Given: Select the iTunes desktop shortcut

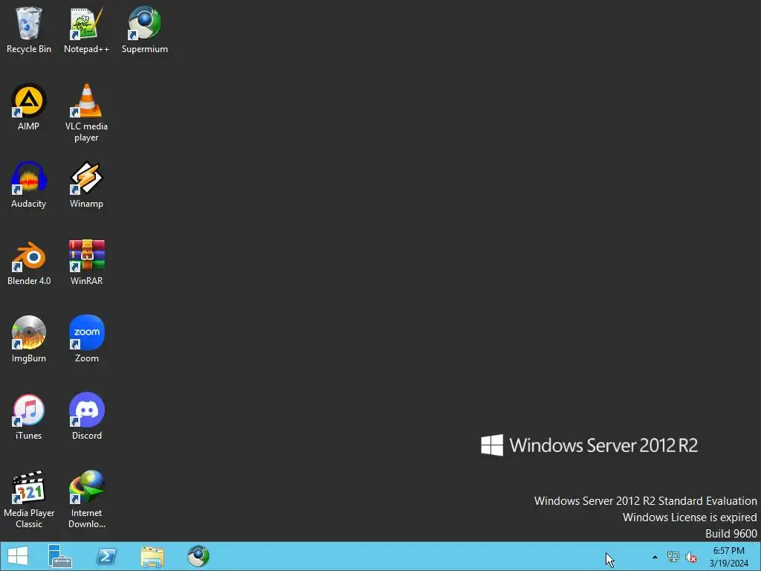Looking at the screenshot, I should tap(29, 416).
